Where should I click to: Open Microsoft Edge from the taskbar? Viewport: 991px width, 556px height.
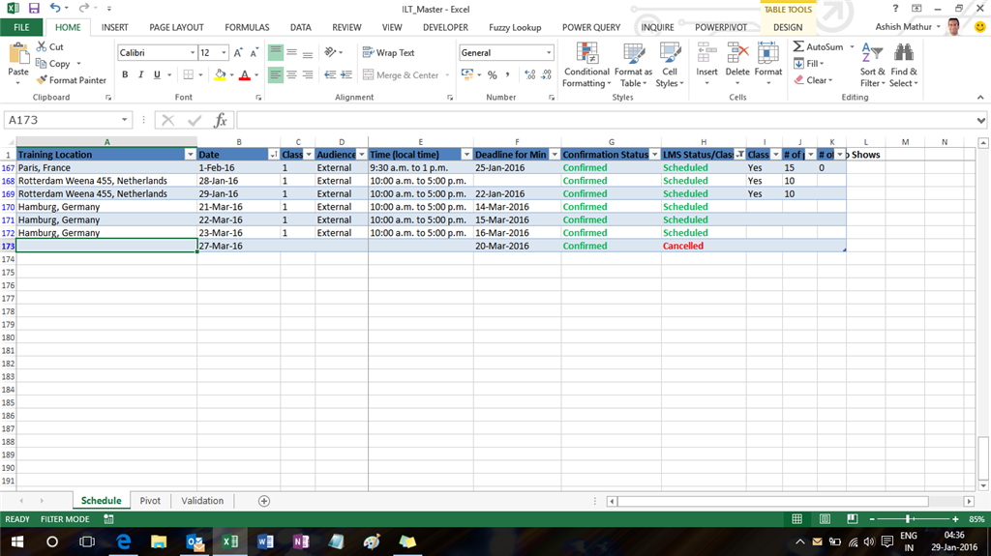123,541
